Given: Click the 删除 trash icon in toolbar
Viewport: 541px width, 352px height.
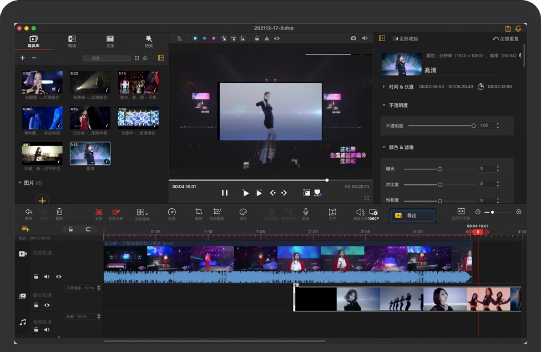Looking at the screenshot, I should [x=59, y=212].
